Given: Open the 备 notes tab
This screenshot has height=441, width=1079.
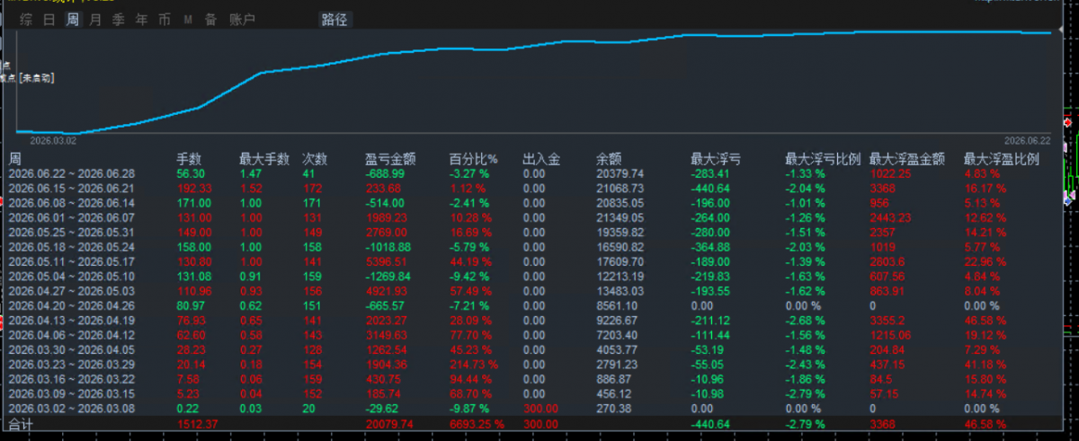Looking at the screenshot, I should coord(210,19).
